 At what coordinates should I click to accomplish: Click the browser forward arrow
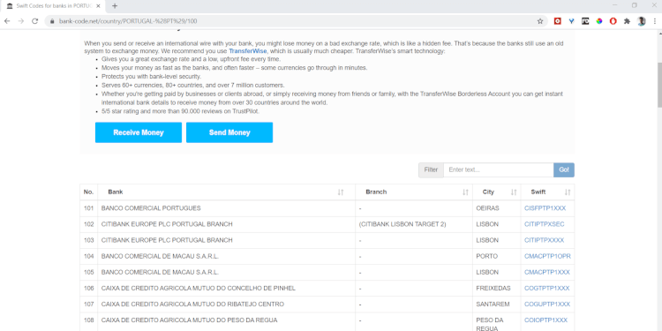tap(20, 21)
